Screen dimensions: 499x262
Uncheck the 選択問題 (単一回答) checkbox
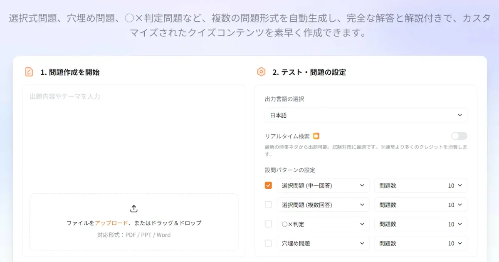click(x=268, y=185)
